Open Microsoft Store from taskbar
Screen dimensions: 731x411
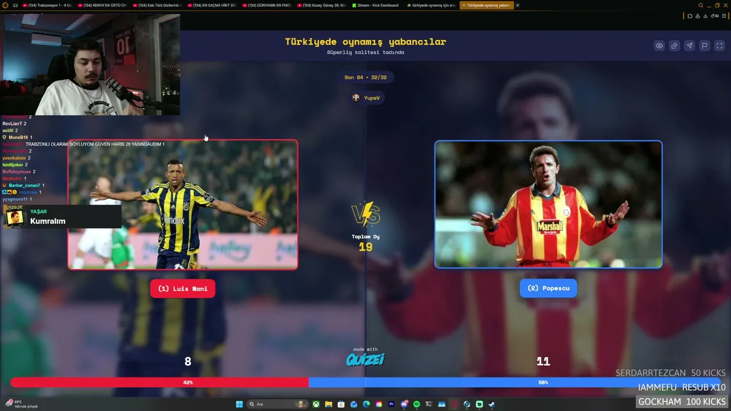coord(341,404)
